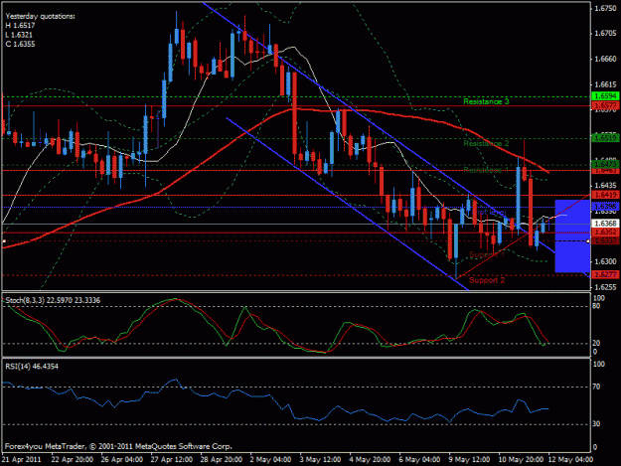The height and width of the screenshot is (466, 621).
Task: Click the blue forecast rectangle on the chart
Action: (x=572, y=235)
